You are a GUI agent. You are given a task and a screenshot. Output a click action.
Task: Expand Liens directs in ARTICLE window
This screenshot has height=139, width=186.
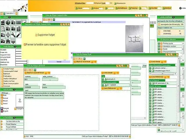tap(118, 73)
